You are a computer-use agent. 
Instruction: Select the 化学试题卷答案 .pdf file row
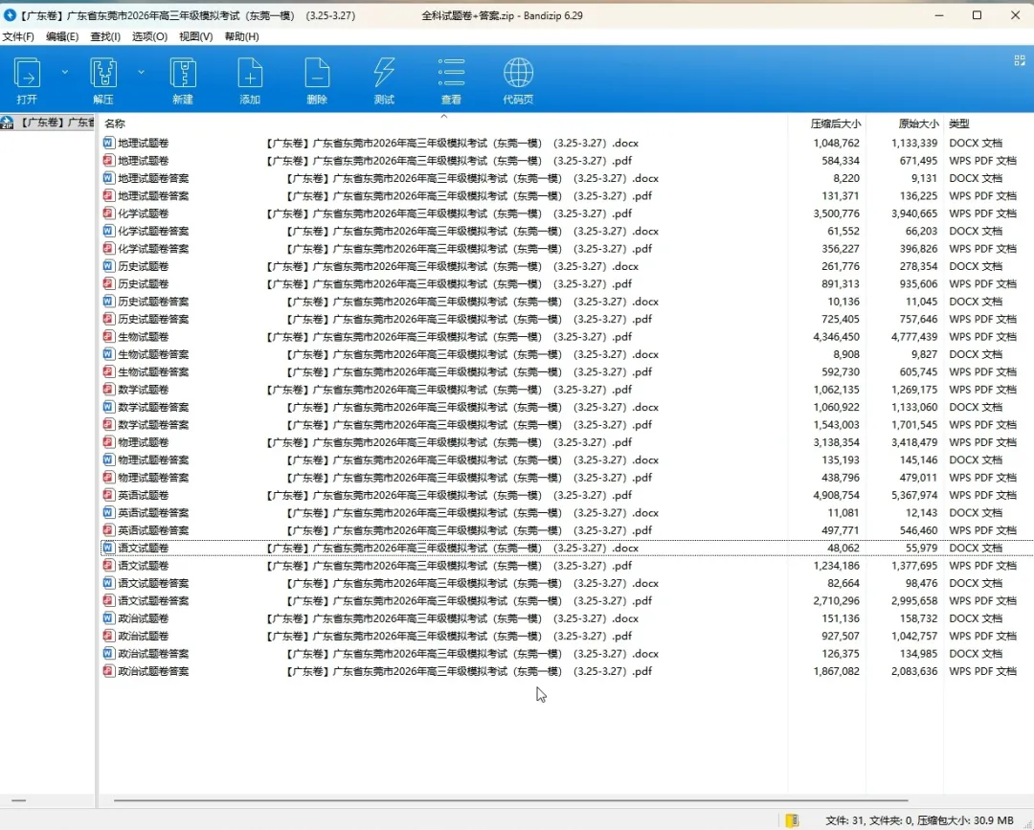coord(567,249)
